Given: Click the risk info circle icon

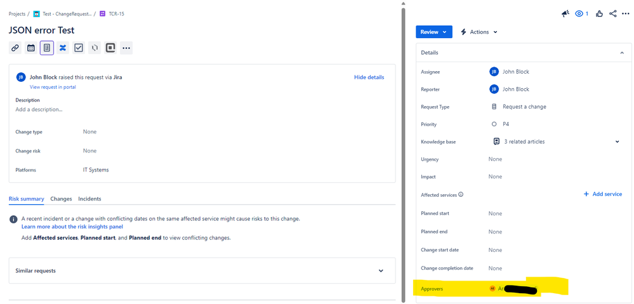Looking at the screenshot, I should (13, 219).
